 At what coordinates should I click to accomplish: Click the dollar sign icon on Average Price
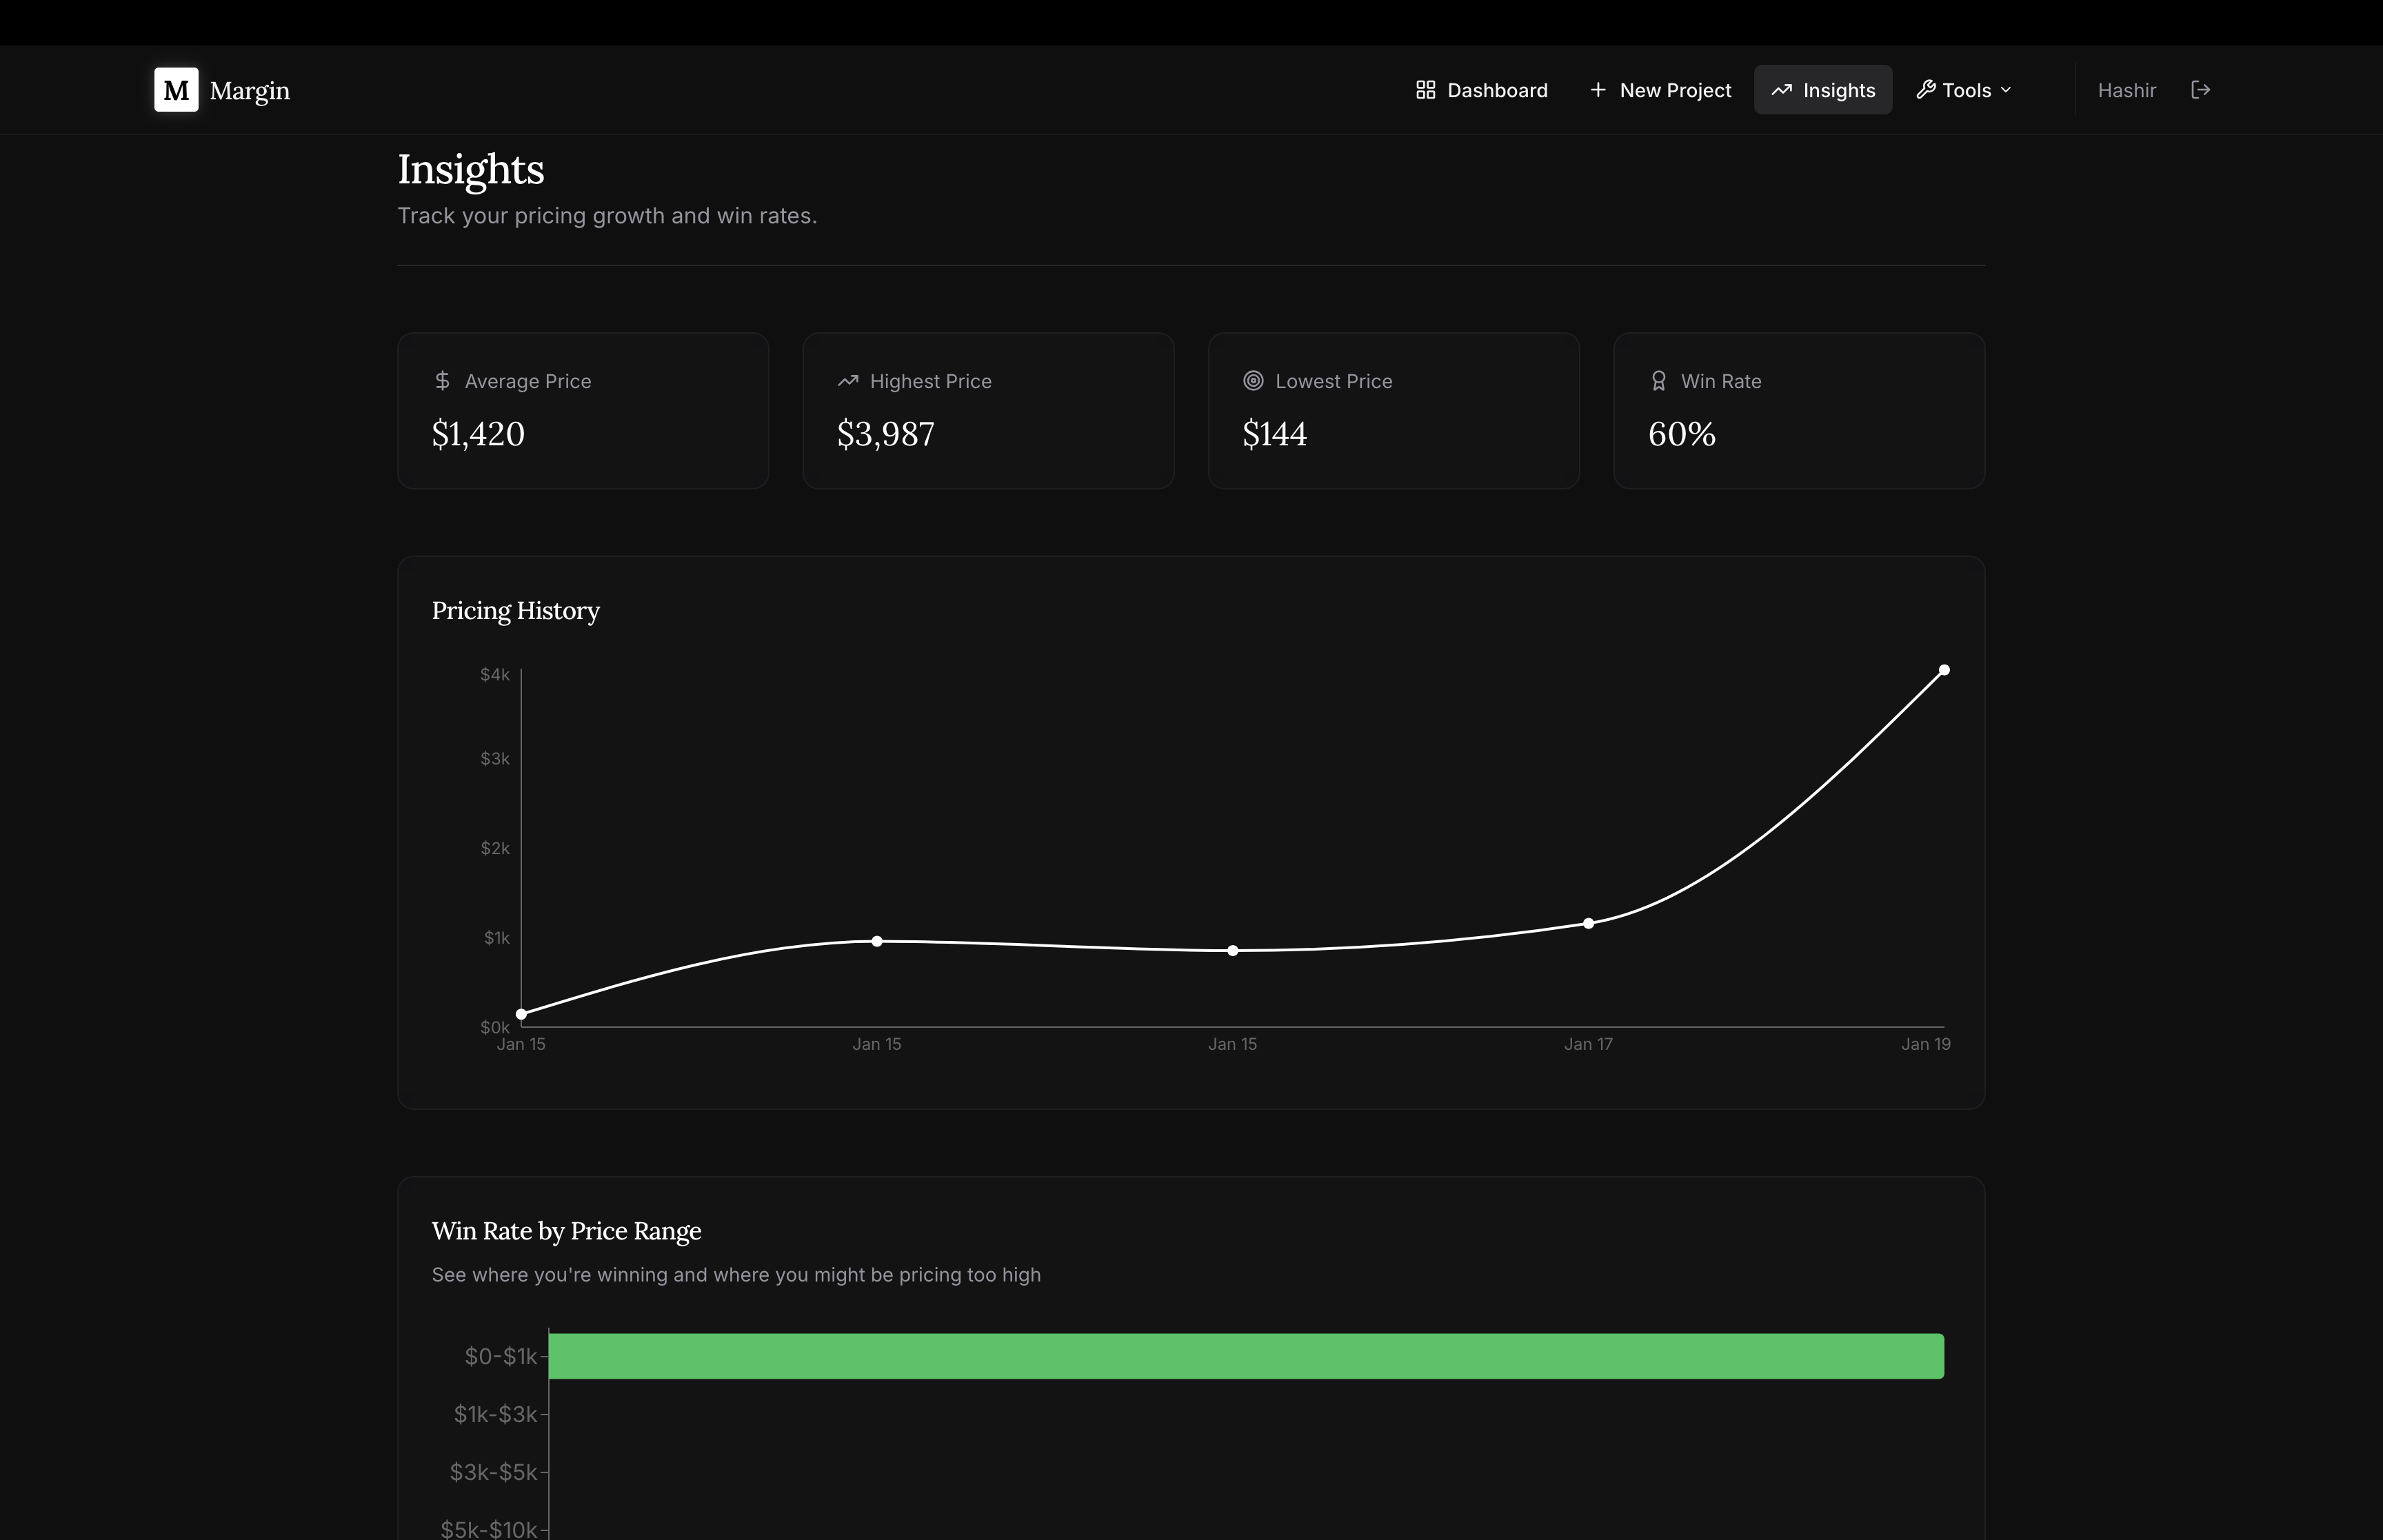pos(442,381)
